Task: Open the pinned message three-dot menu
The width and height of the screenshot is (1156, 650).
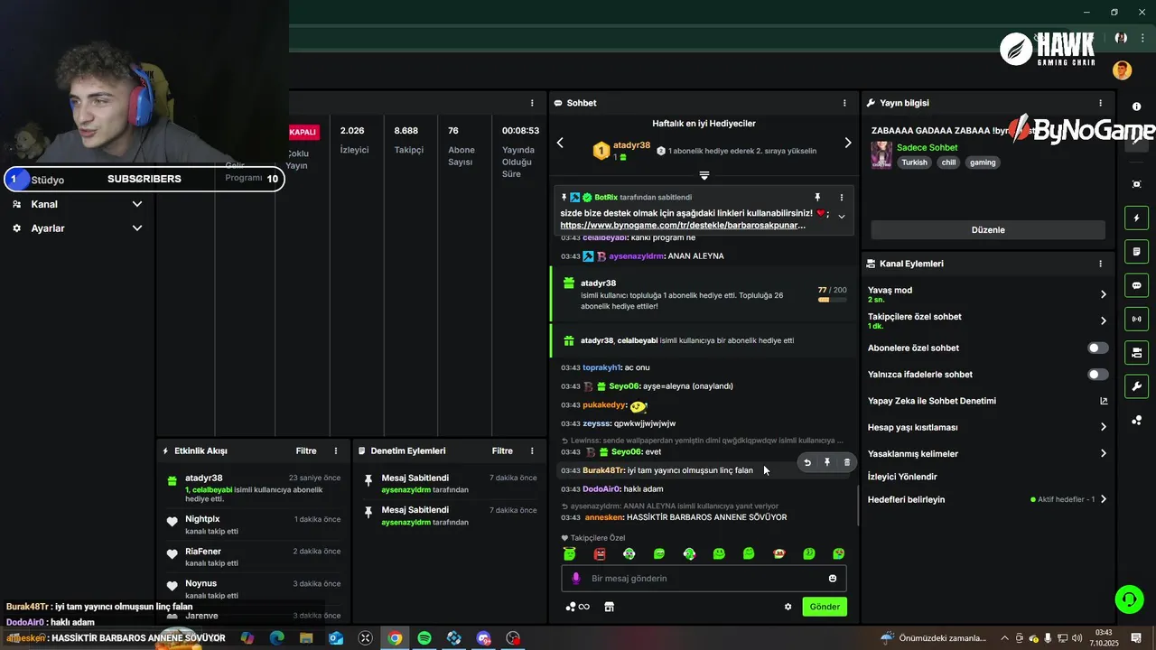Action: (842, 197)
